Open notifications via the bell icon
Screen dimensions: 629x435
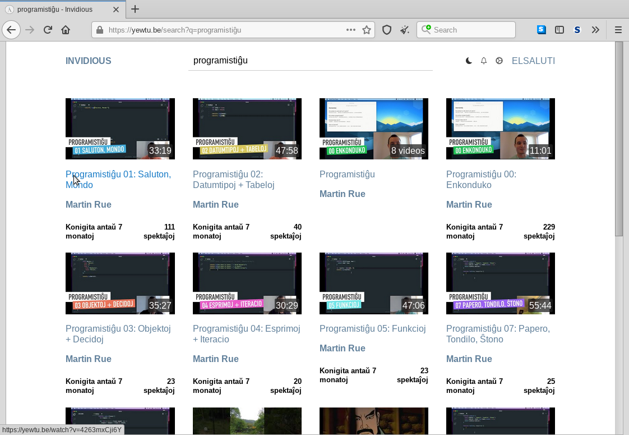coord(484,61)
